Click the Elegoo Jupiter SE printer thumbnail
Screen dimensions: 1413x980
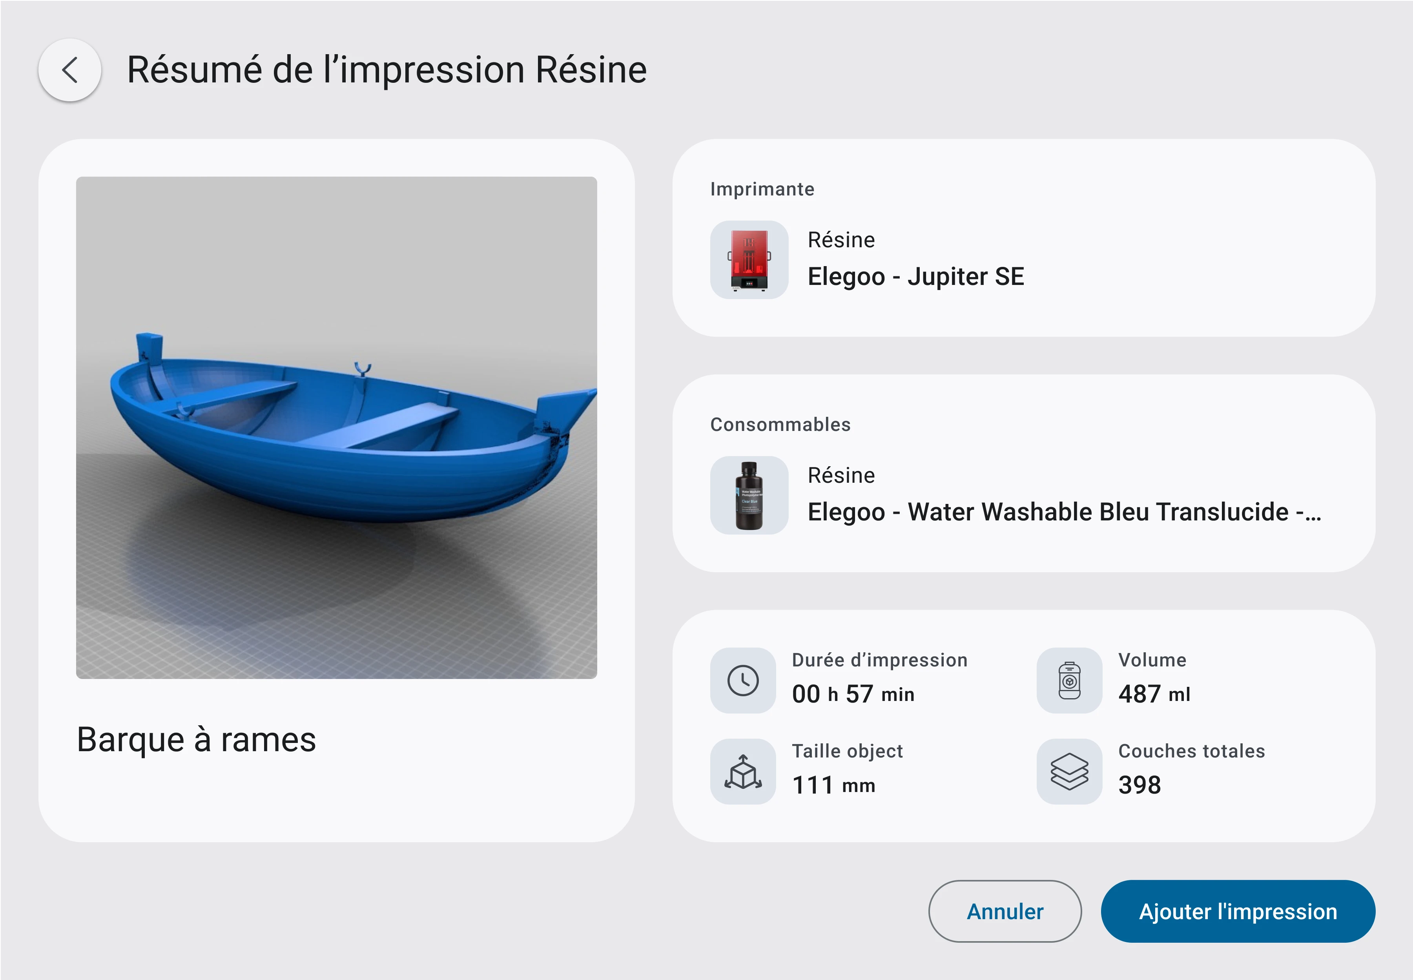pos(749,260)
